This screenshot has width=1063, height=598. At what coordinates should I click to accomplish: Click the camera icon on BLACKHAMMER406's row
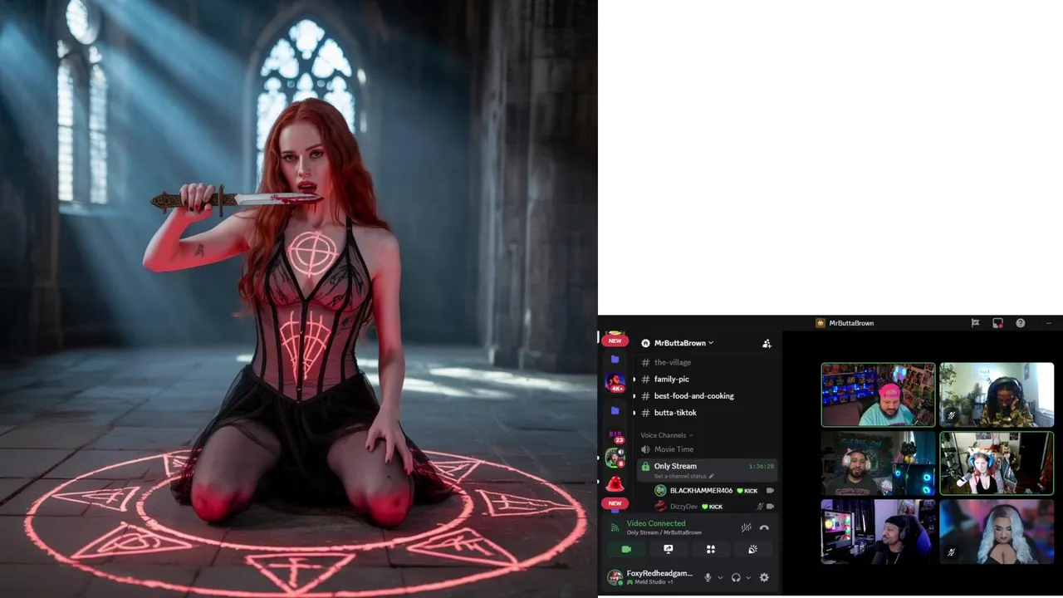coord(770,491)
